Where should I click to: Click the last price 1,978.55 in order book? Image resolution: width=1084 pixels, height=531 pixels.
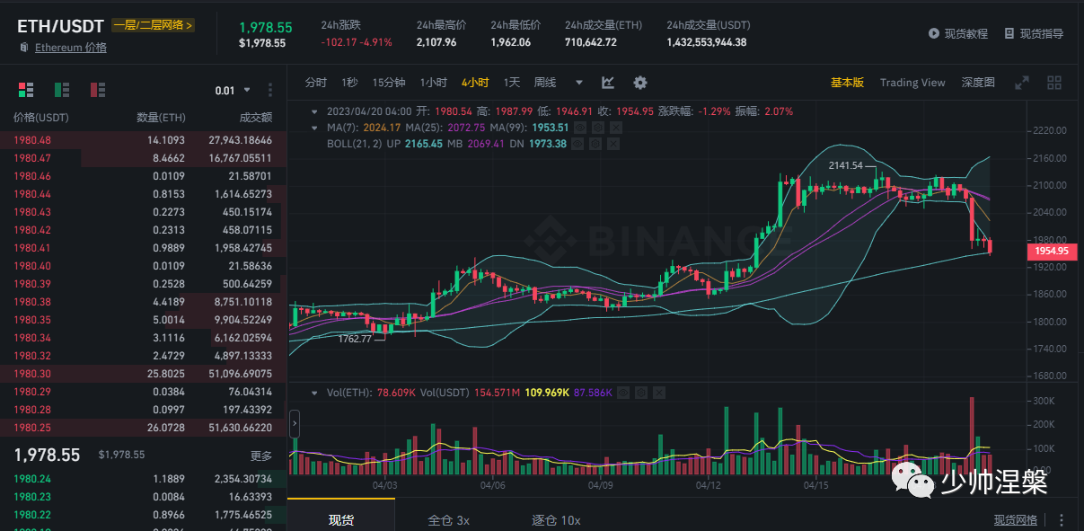[47, 455]
